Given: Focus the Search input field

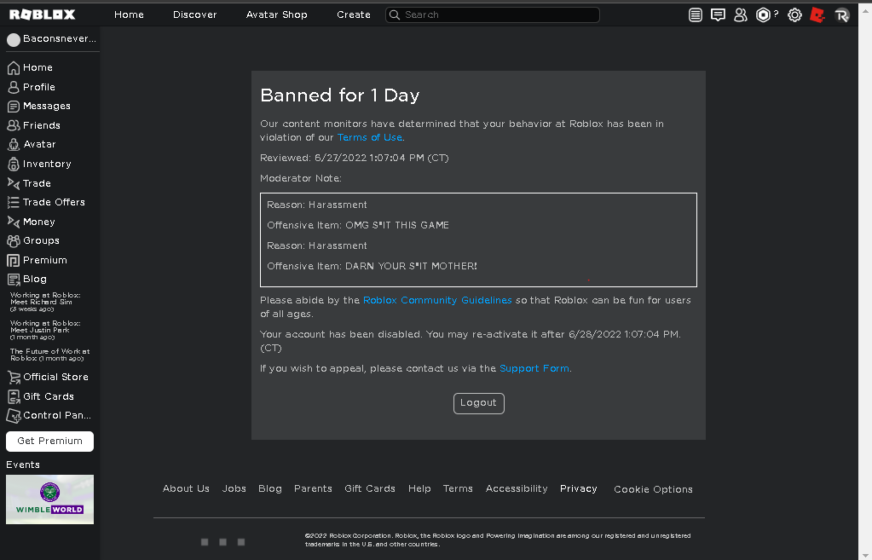Looking at the screenshot, I should (x=492, y=15).
